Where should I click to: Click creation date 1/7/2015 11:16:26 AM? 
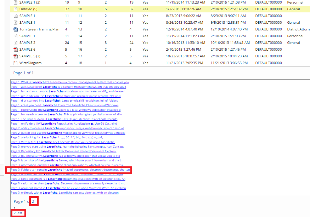tap(184, 9)
